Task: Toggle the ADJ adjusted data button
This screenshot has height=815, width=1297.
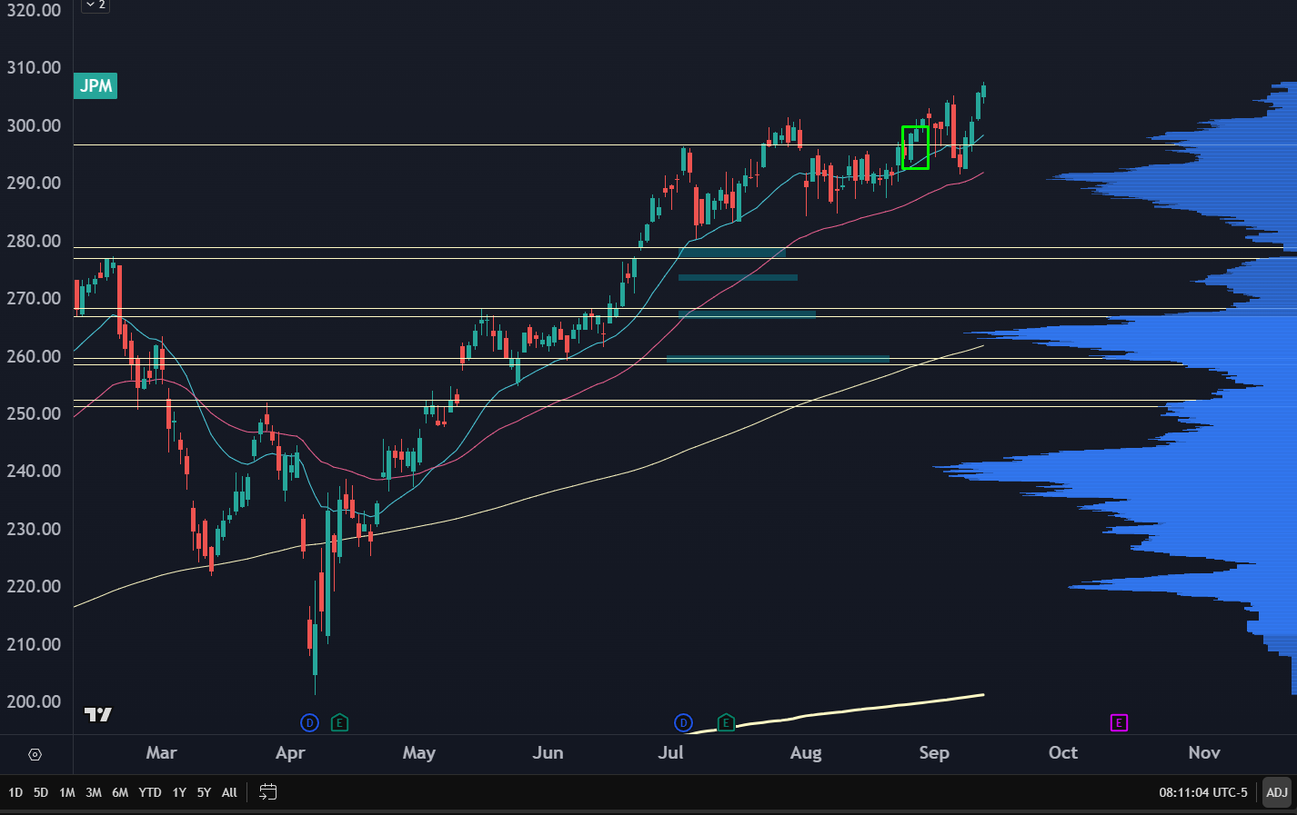Action: coord(1277,792)
